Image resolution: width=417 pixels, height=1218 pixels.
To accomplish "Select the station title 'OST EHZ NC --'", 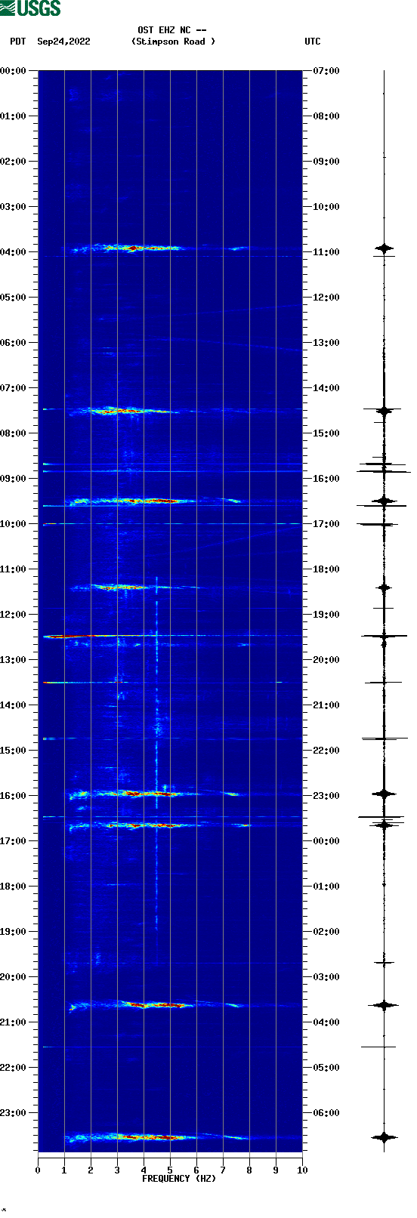I will pos(172,30).
